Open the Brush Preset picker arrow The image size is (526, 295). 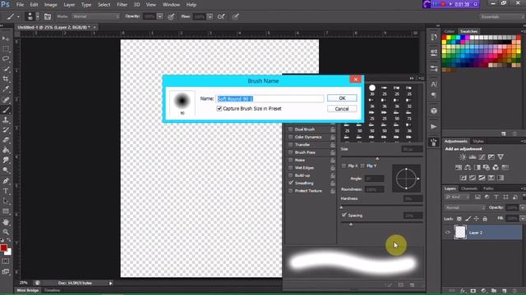(x=38, y=16)
